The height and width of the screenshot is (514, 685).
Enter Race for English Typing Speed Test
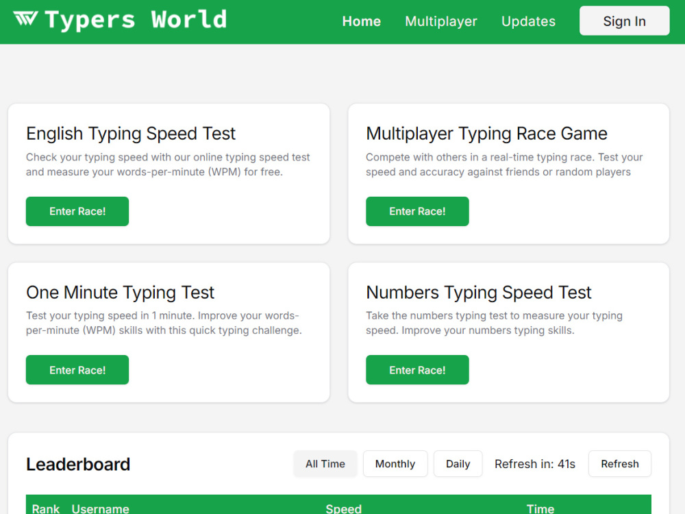coord(77,211)
